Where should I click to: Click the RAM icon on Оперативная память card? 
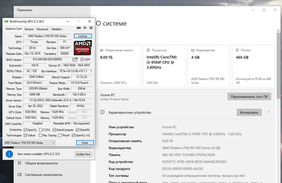[x=102, y=50]
